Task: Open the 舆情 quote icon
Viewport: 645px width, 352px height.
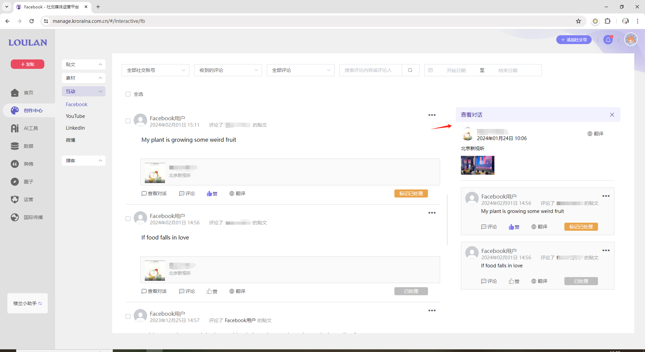Action: point(15,164)
